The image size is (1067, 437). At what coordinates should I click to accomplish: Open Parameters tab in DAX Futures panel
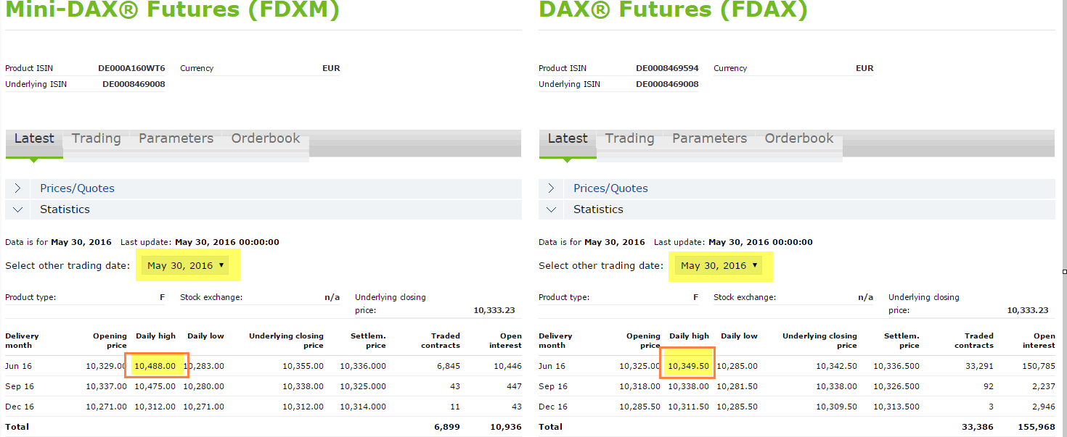pyautogui.click(x=709, y=138)
